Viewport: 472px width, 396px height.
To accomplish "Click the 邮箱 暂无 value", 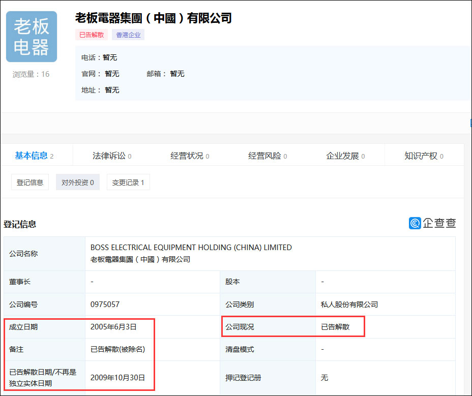I will pyautogui.click(x=177, y=74).
